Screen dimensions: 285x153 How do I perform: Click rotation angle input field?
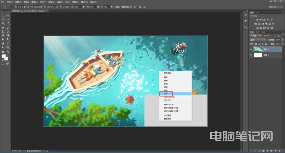click(x=78, y=7)
